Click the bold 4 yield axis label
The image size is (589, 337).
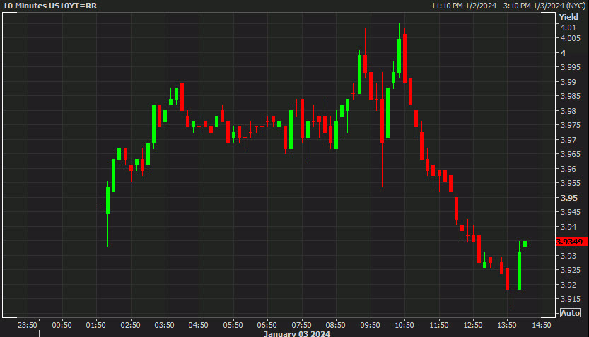point(563,53)
